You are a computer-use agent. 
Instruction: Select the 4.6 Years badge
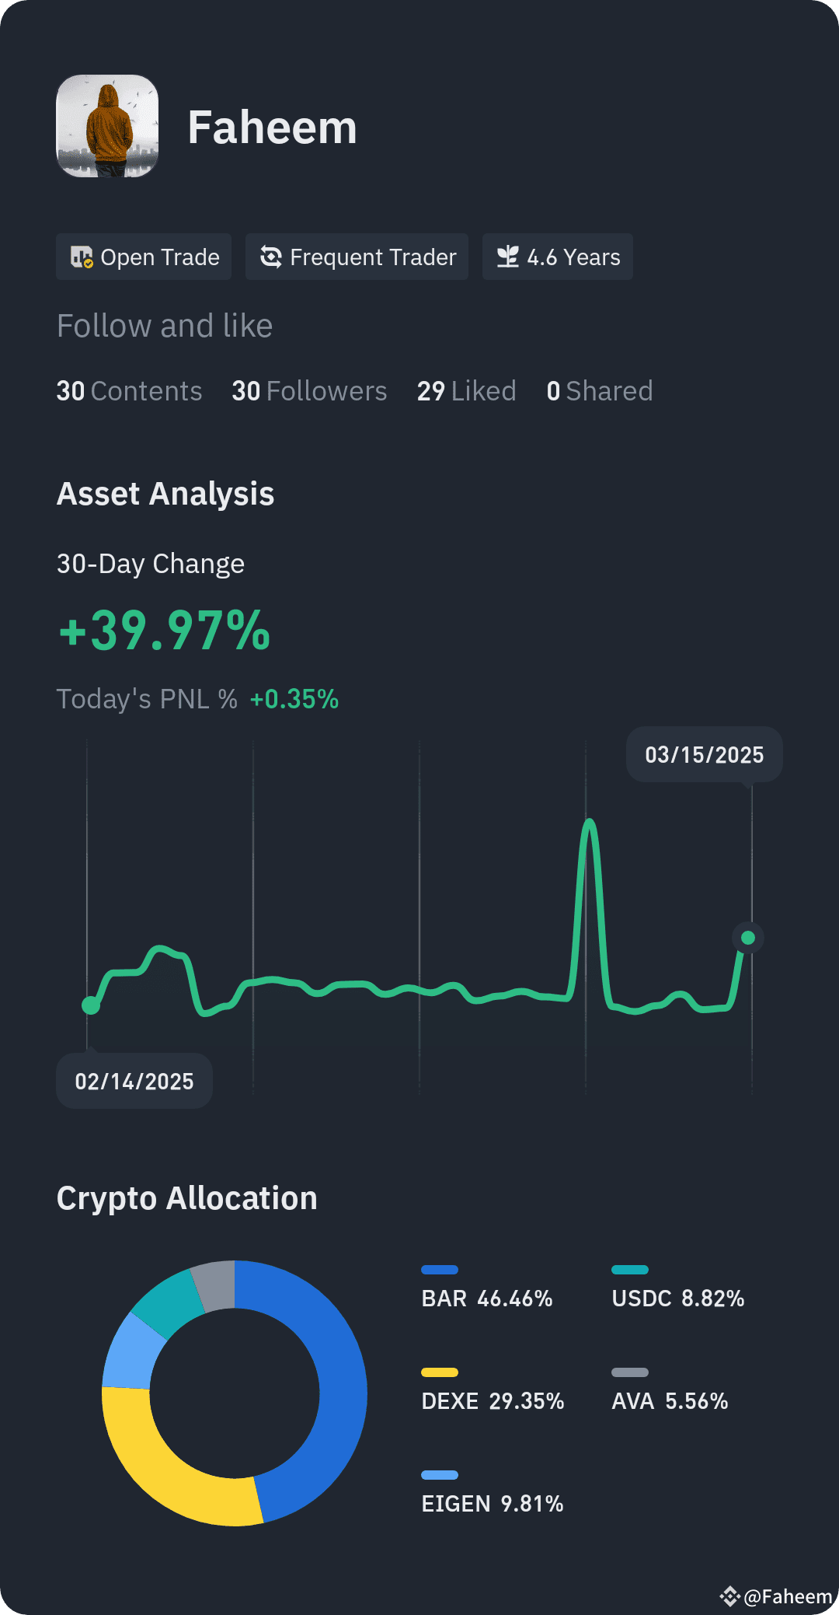(558, 257)
